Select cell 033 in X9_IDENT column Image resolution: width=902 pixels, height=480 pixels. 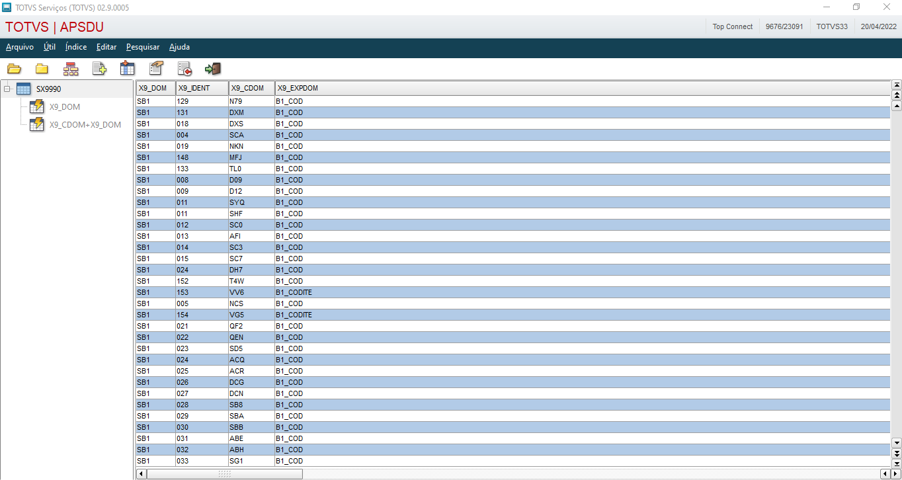tap(202, 461)
